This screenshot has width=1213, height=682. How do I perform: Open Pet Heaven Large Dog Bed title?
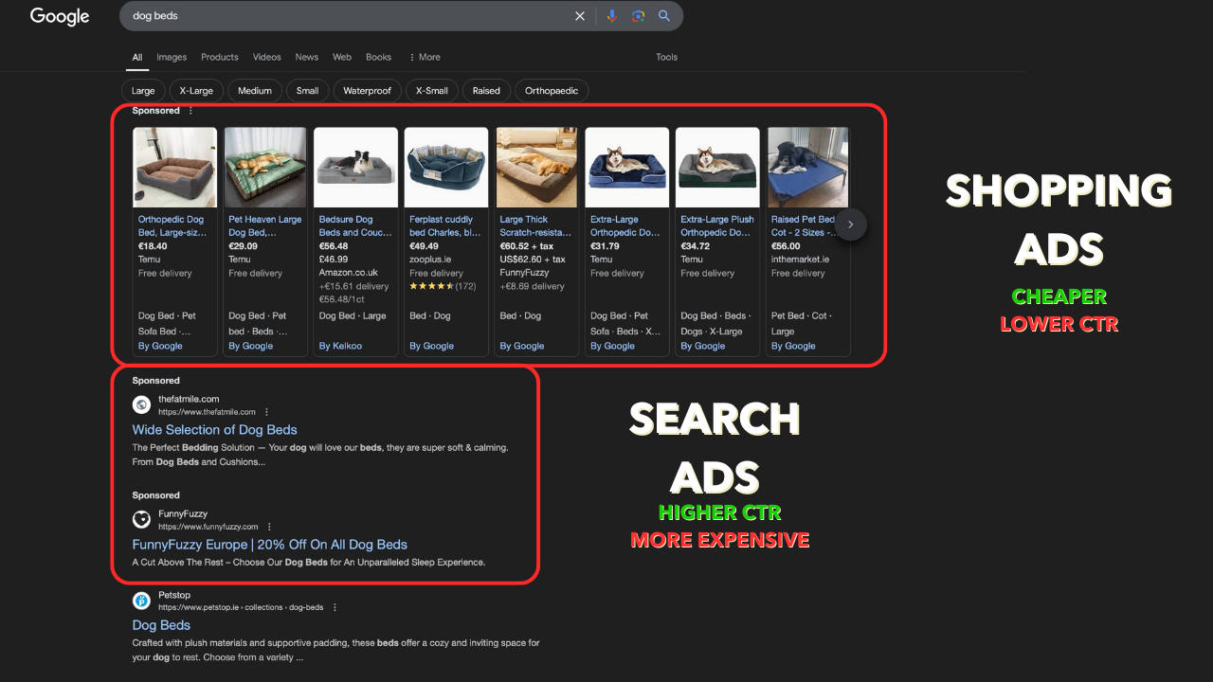pyautogui.click(x=265, y=225)
